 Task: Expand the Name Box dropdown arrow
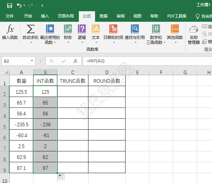click(x=32, y=61)
